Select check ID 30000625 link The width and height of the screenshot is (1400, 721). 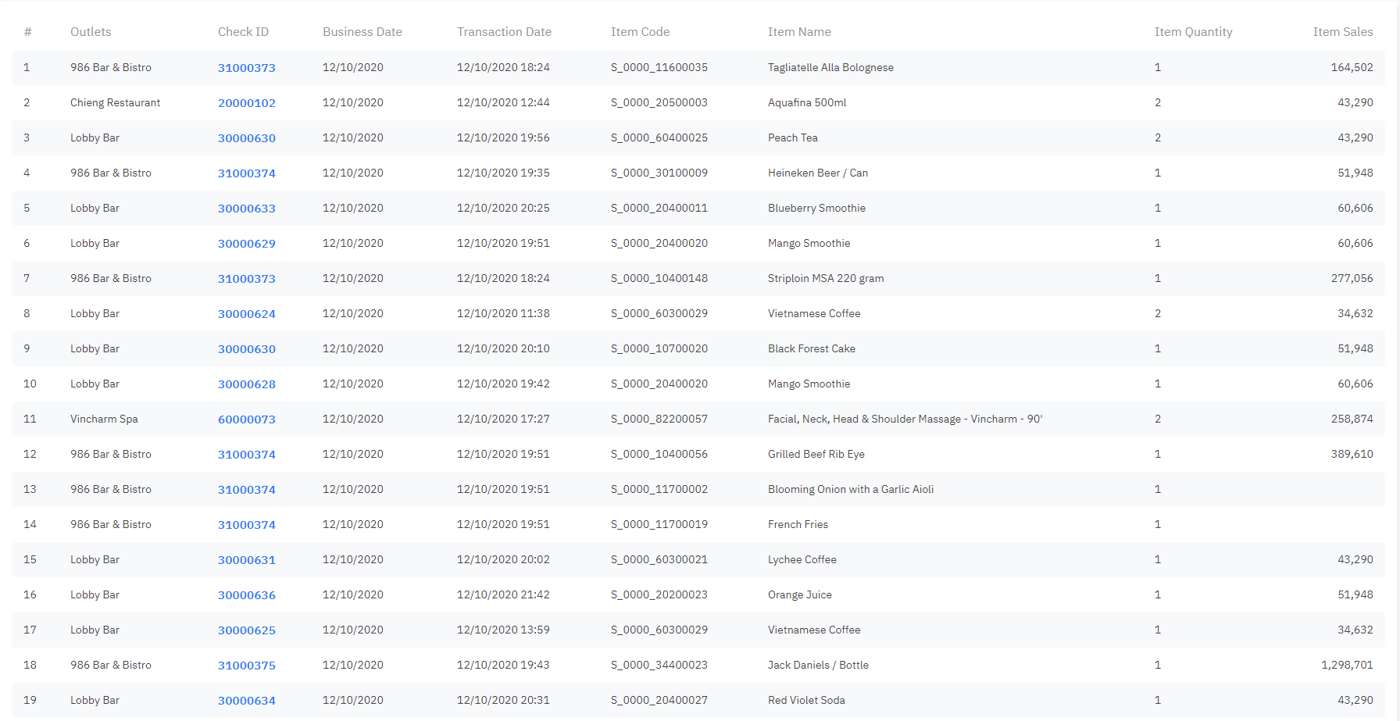[246, 630]
